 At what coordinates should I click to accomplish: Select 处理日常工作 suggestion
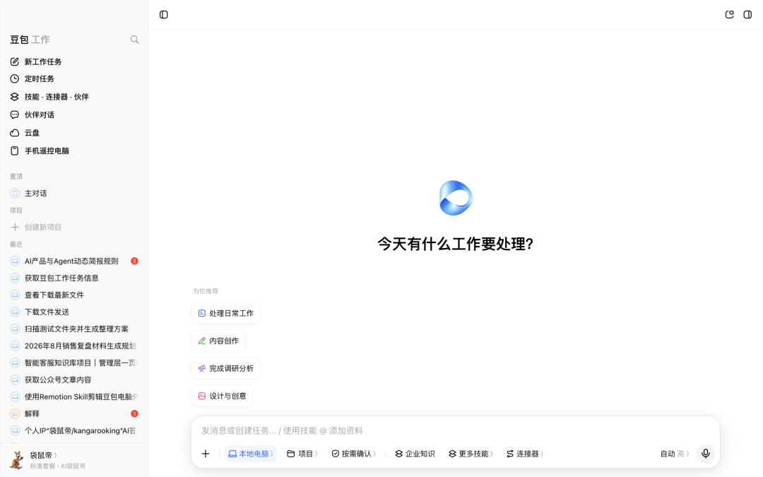[226, 314]
